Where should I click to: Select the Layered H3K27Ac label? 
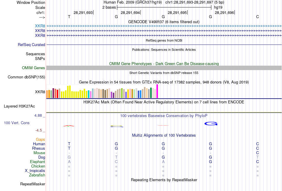click(19, 106)
